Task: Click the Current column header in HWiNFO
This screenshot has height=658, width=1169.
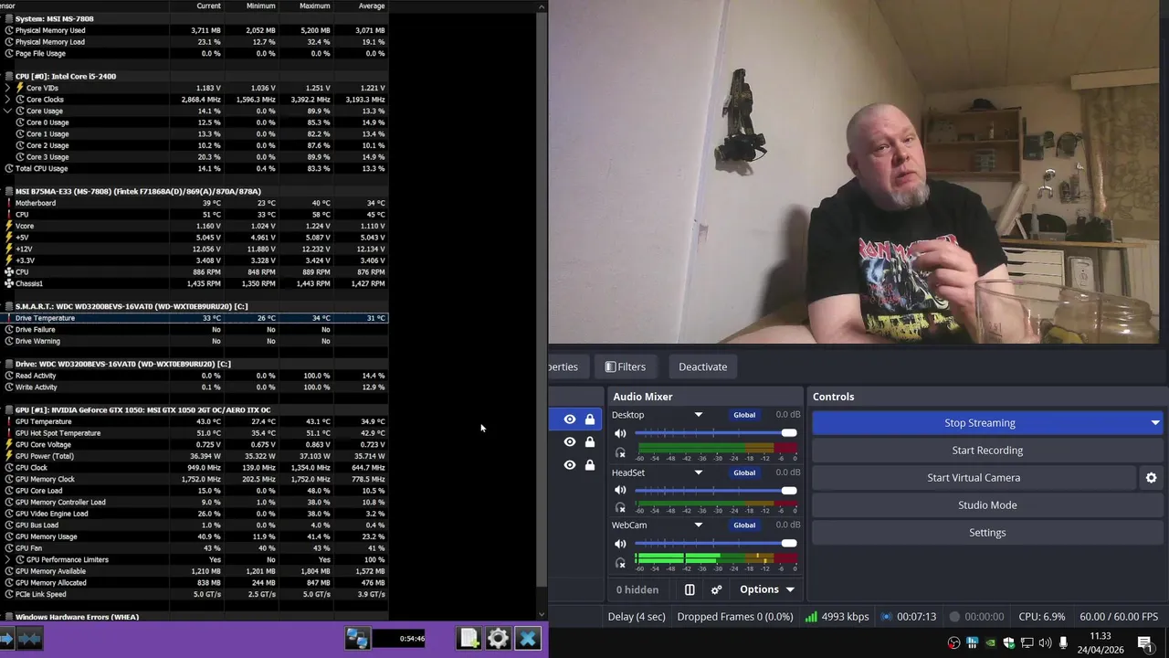Action: pos(208,5)
